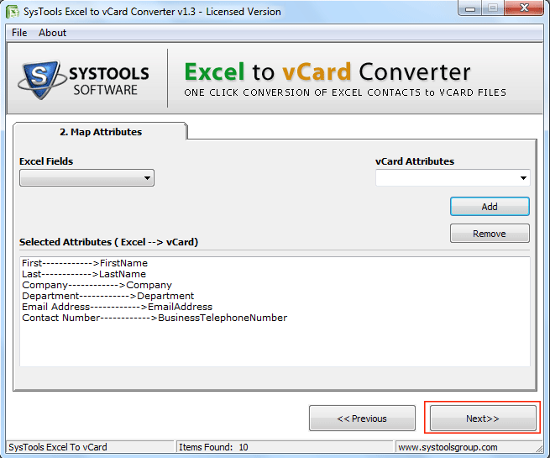Screen dimensions: 550x458
Task: Click the Selected Attributes ( Excel --> vCard) heading
Action: click(108, 242)
